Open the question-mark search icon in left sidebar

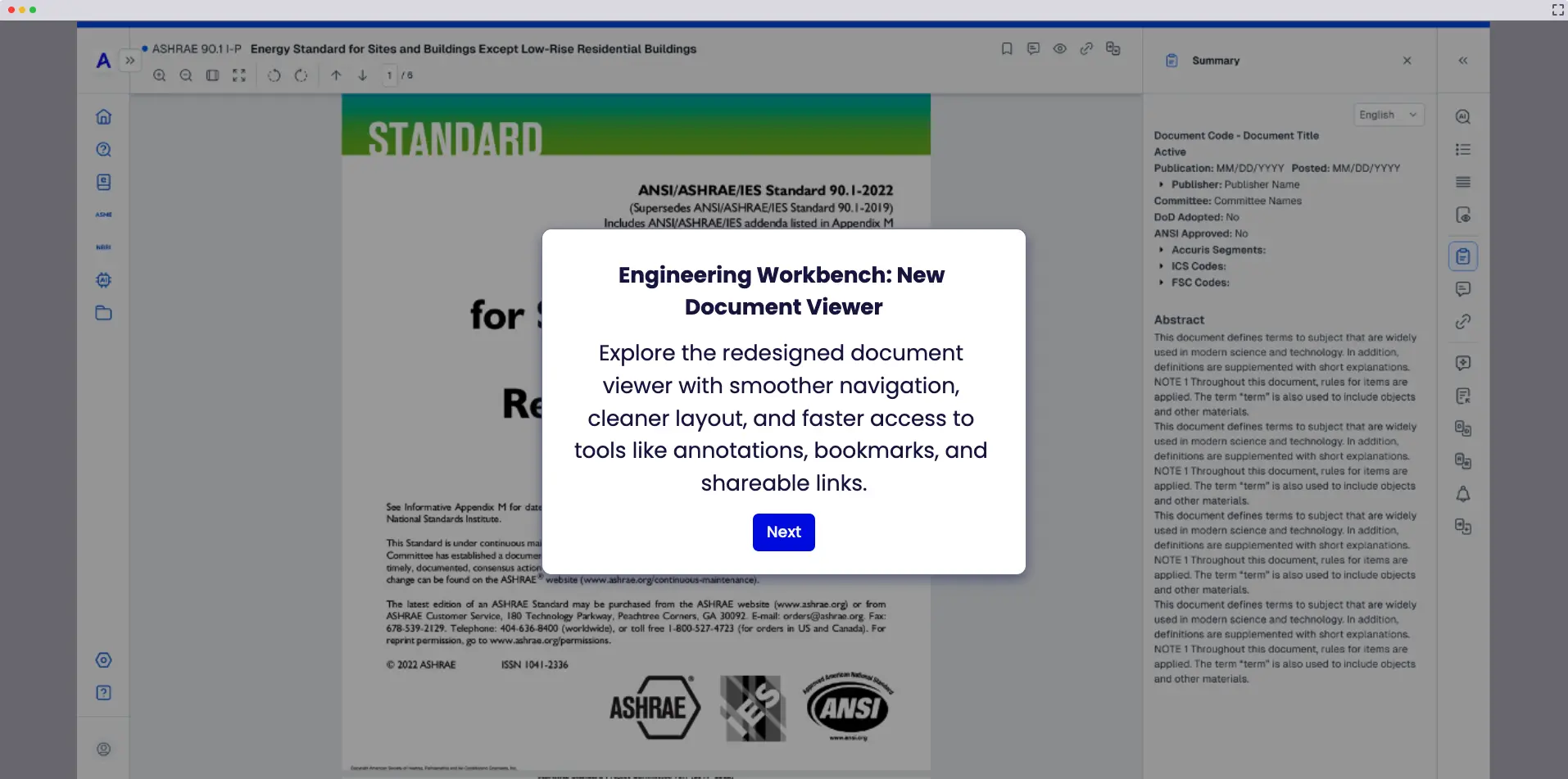click(103, 150)
